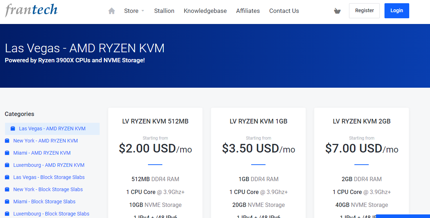Click the Register button
This screenshot has width=430, height=218.
(364, 11)
